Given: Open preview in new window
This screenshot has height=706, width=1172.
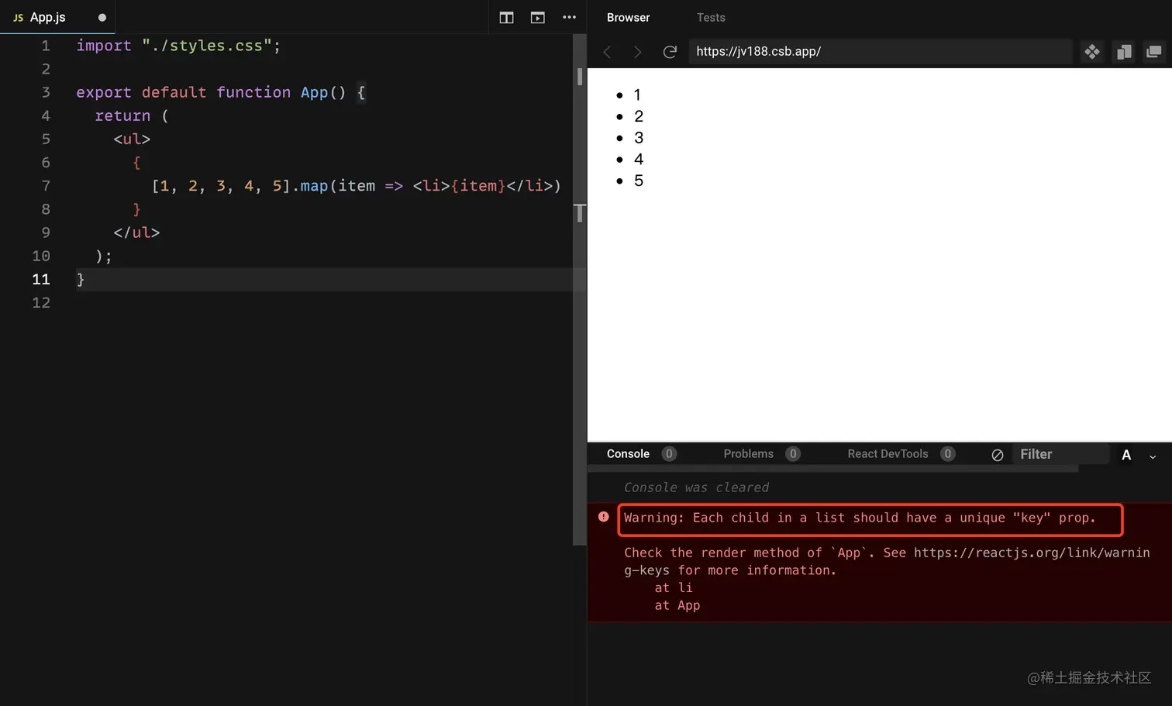Looking at the screenshot, I should click(x=1153, y=52).
